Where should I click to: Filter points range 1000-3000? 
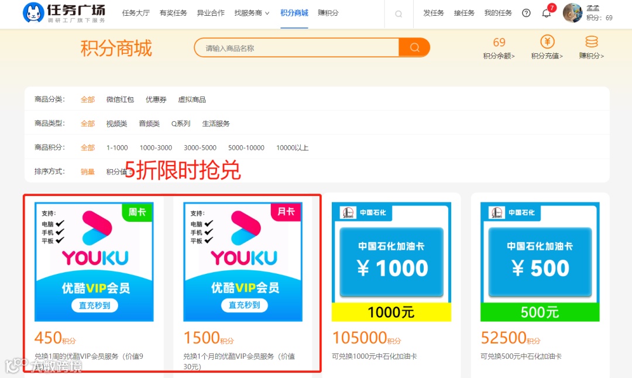[x=156, y=148]
